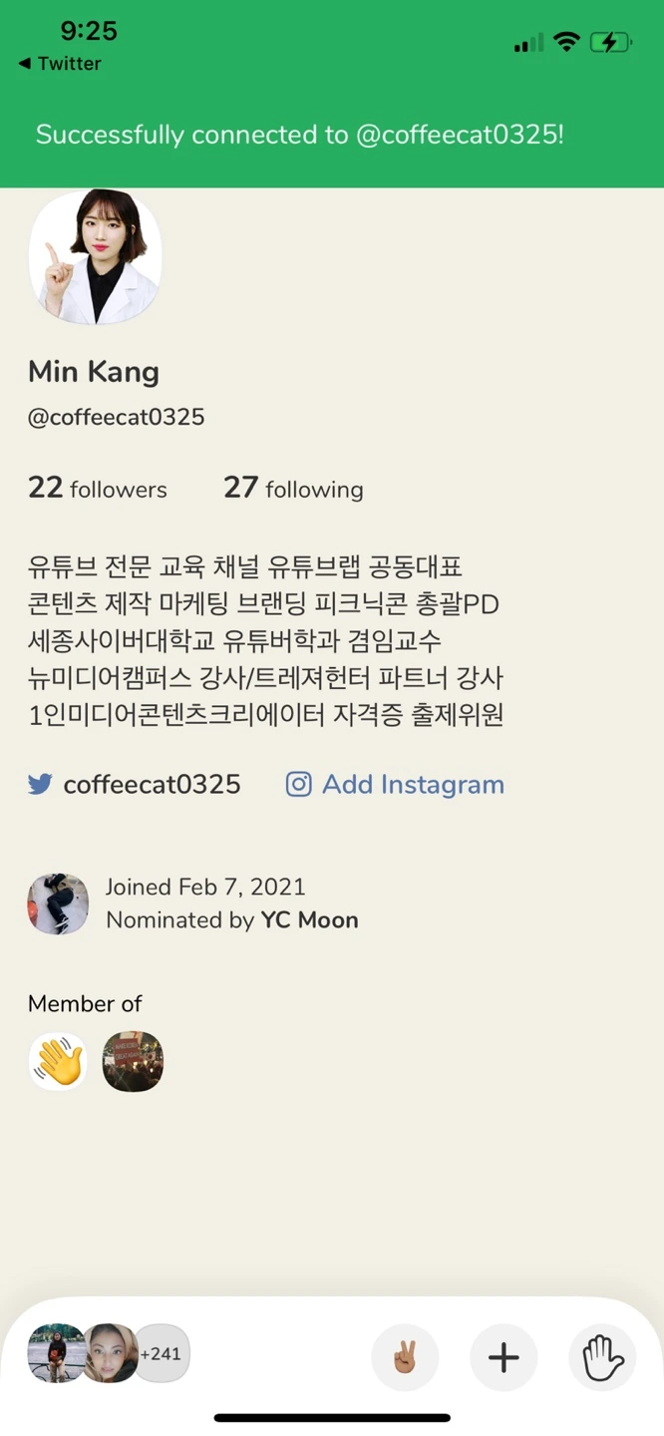Tap YC Moon's nominator avatar

click(x=58, y=904)
